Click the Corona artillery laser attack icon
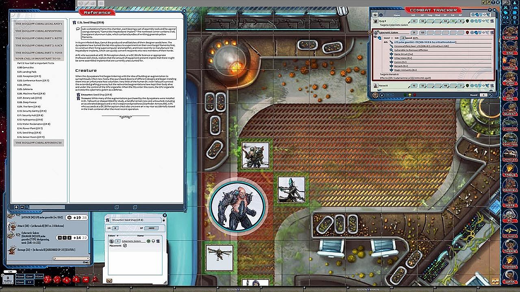520x292 pixels. tap(391, 46)
